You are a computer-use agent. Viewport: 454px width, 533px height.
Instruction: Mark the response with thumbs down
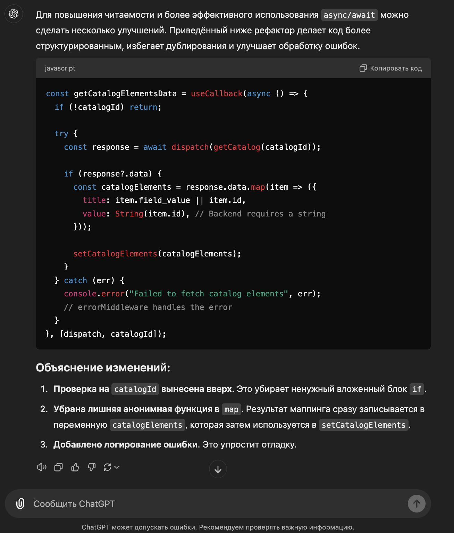point(92,467)
